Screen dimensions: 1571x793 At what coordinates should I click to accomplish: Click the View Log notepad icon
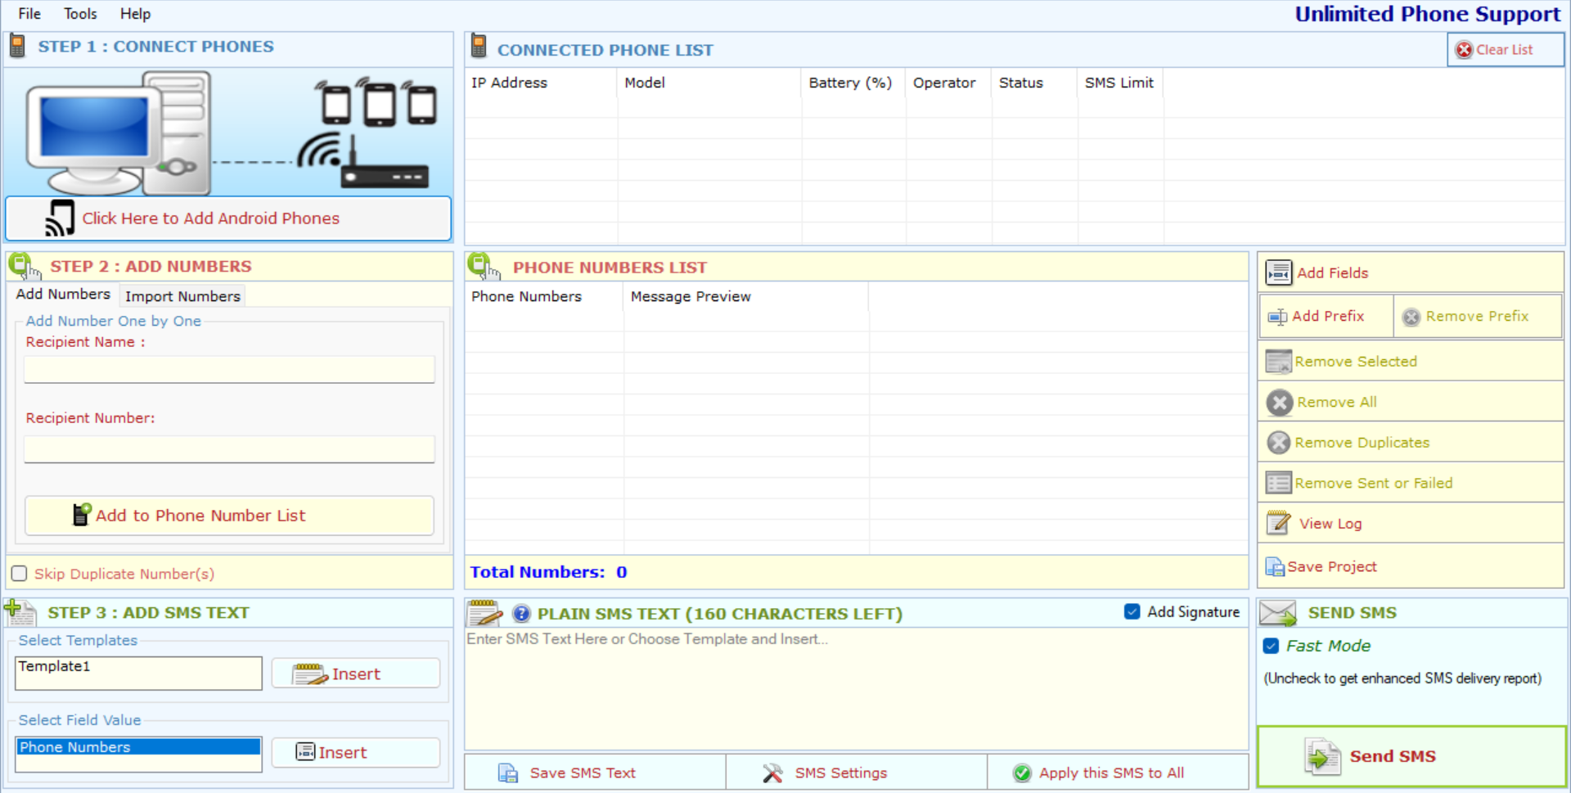1278,524
